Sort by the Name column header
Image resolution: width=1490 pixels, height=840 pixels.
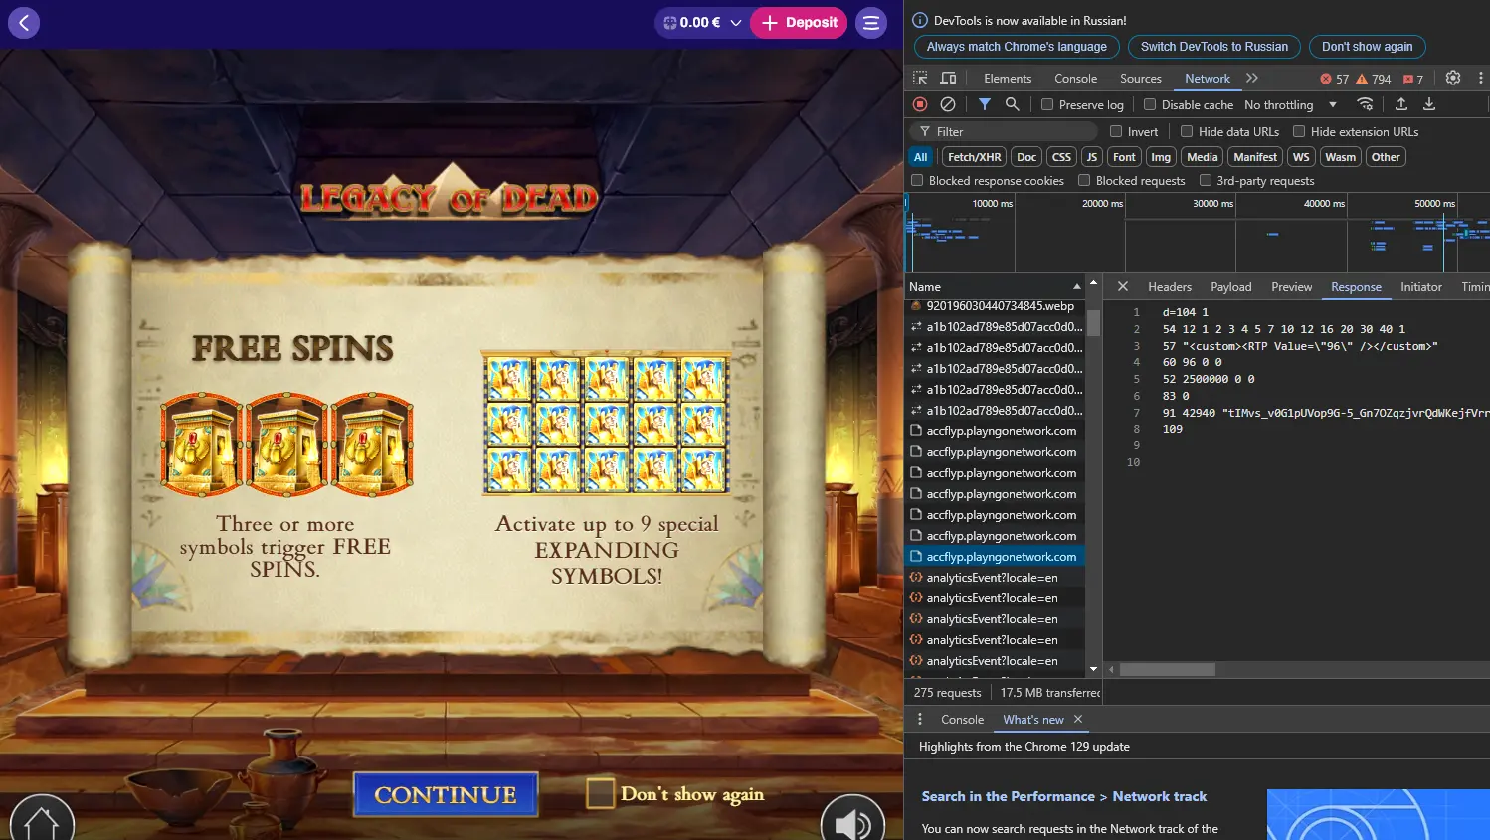point(995,286)
